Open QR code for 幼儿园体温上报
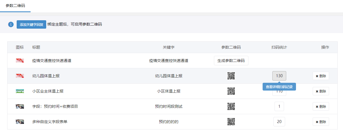The height and width of the screenshot is (135, 343). tap(231, 76)
